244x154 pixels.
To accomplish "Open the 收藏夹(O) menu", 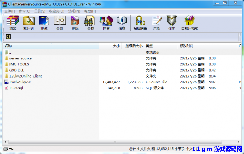I will 57,11.
